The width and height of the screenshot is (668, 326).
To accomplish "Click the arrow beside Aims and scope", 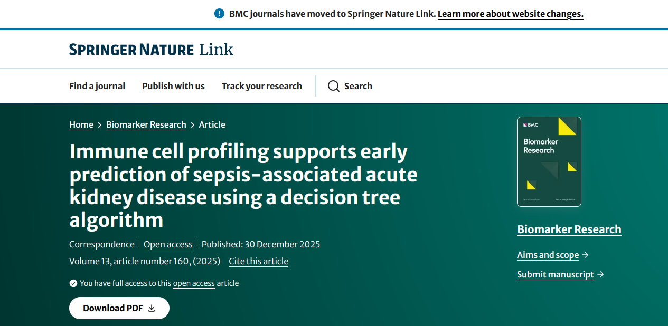I will [585, 255].
